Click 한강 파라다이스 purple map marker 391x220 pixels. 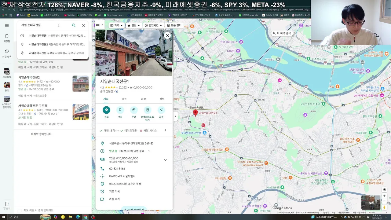[241, 42]
